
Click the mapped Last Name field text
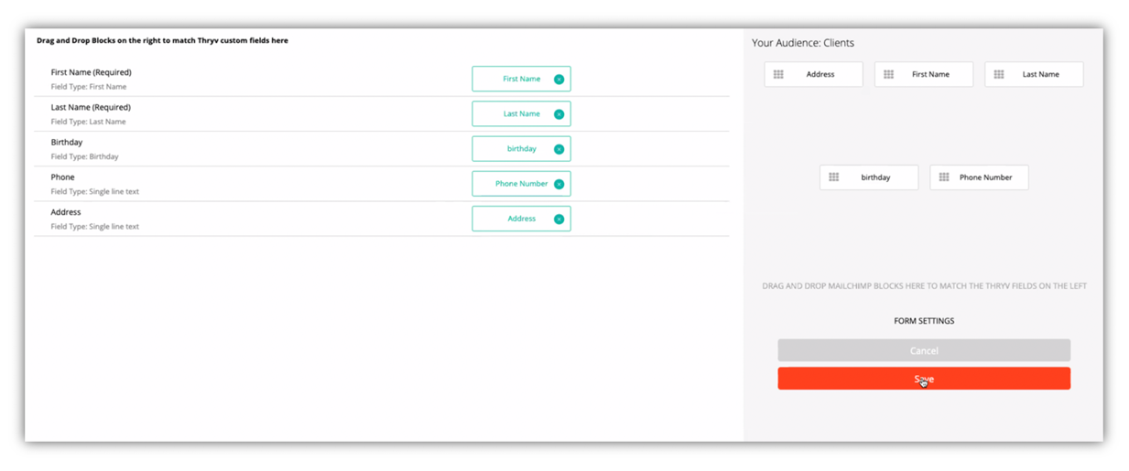pyautogui.click(x=522, y=114)
